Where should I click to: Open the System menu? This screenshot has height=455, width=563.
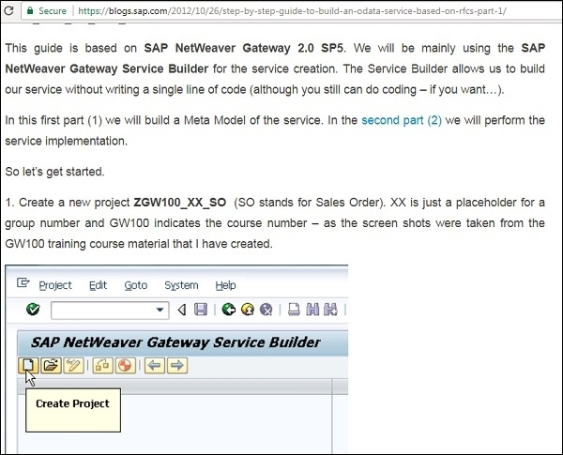181,285
